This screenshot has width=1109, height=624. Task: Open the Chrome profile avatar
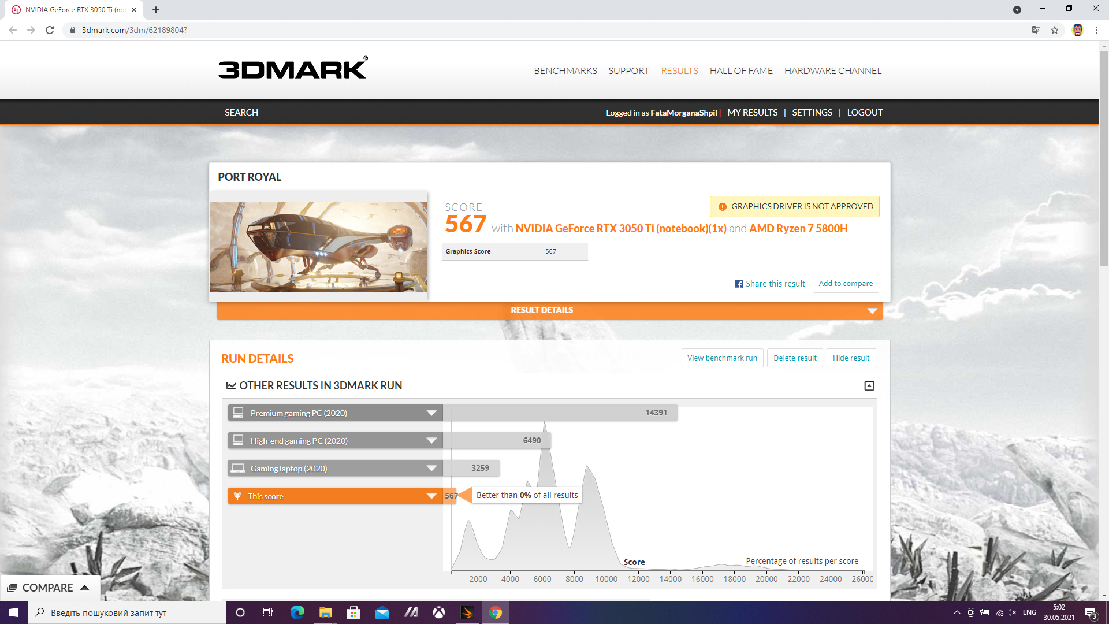pyautogui.click(x=1077, y=30)
